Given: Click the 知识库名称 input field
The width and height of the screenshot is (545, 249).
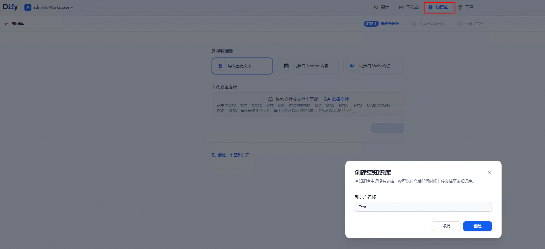Looking at the screenshot, I should click(423, 207).
